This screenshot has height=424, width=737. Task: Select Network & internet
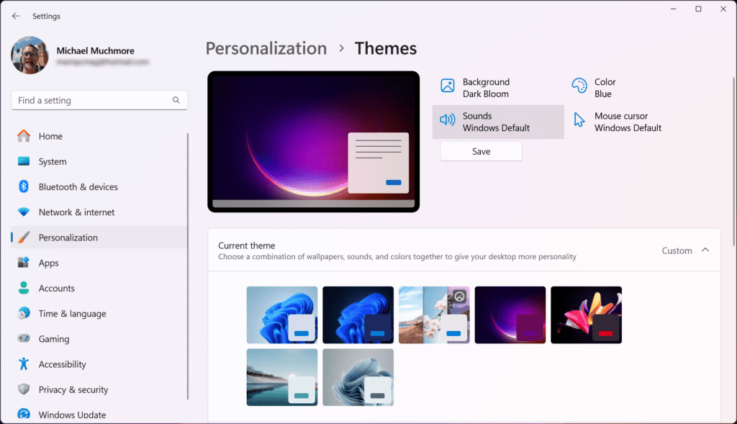99,212
